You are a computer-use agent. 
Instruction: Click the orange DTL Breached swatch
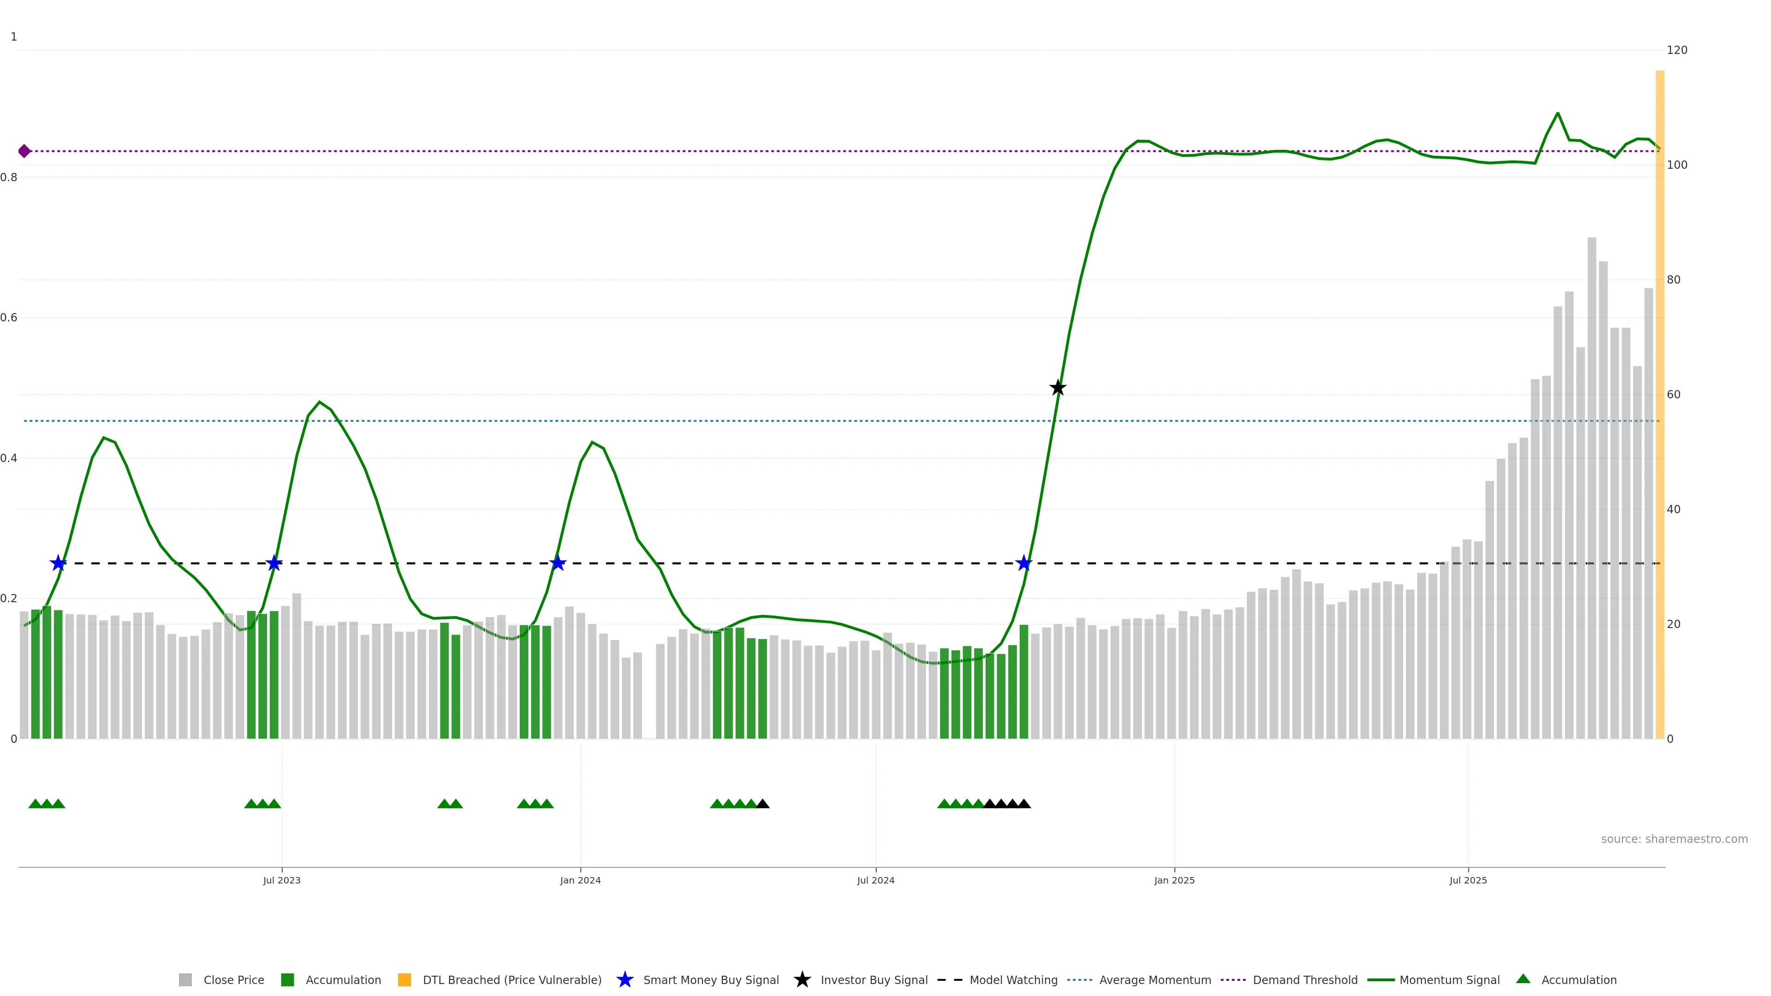(404, 979)
